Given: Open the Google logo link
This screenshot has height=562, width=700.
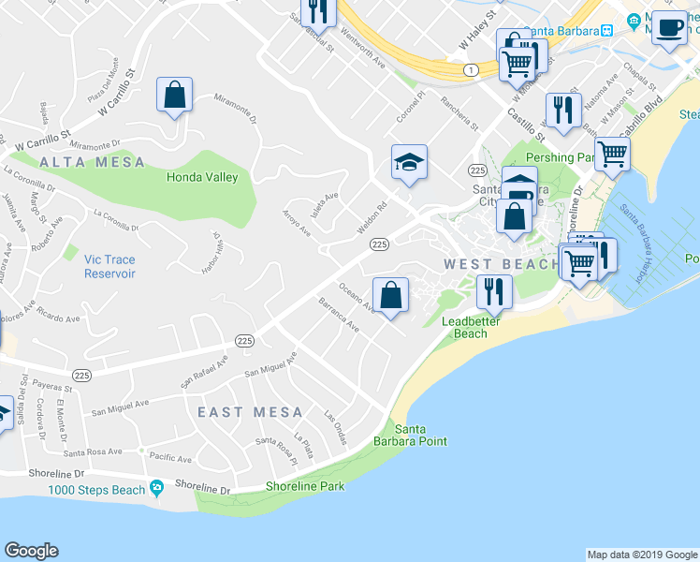Looking at the screenshot, I should click(x=32, y=551).
